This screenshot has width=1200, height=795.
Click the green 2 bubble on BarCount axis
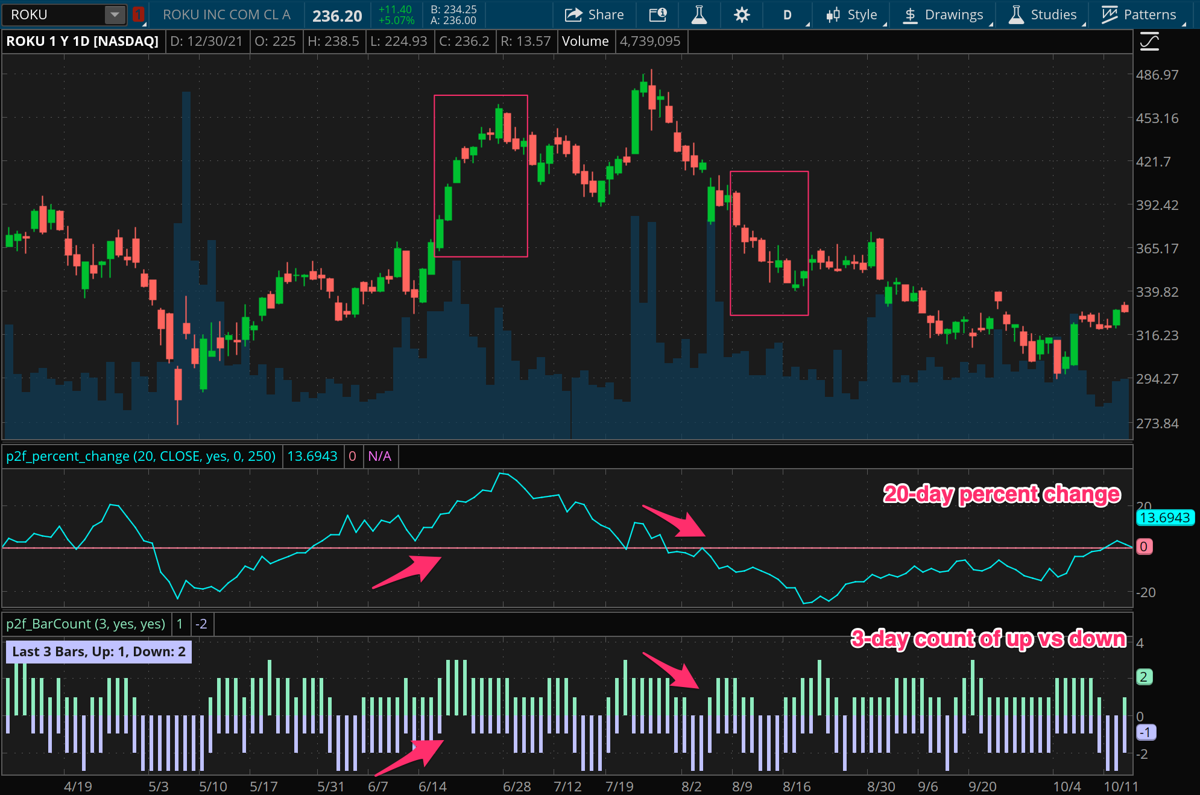(x=1144, y=677)
